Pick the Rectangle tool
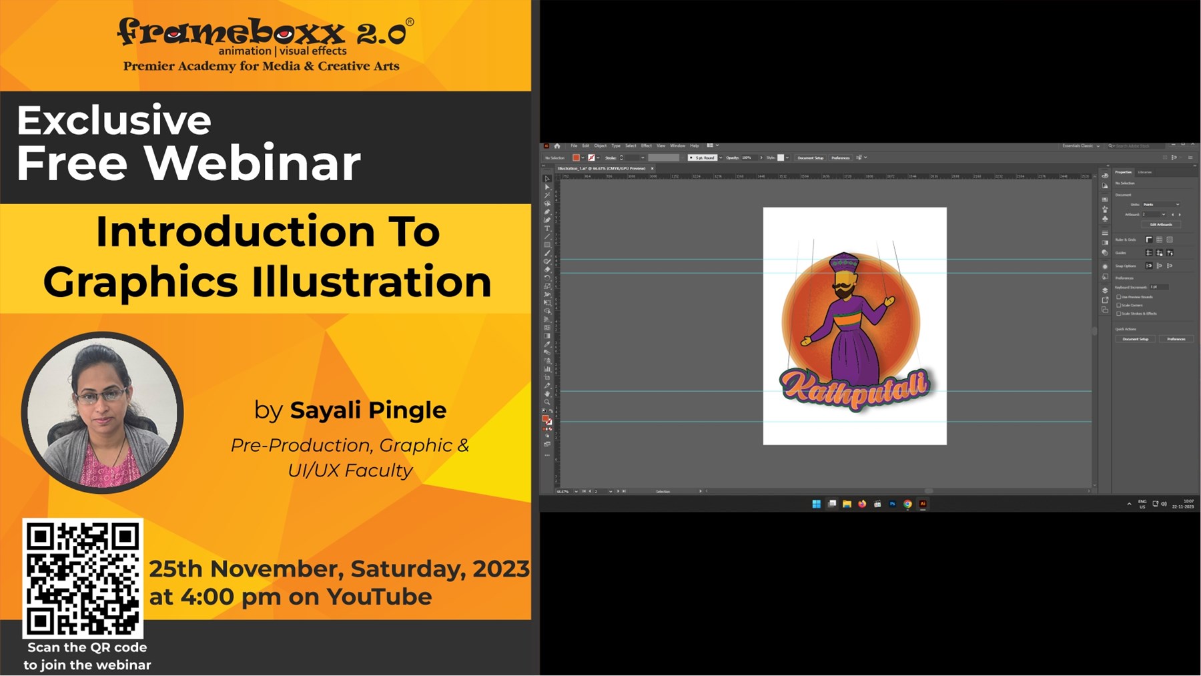This screenshot has width=1201, height=676. point(547,245)
